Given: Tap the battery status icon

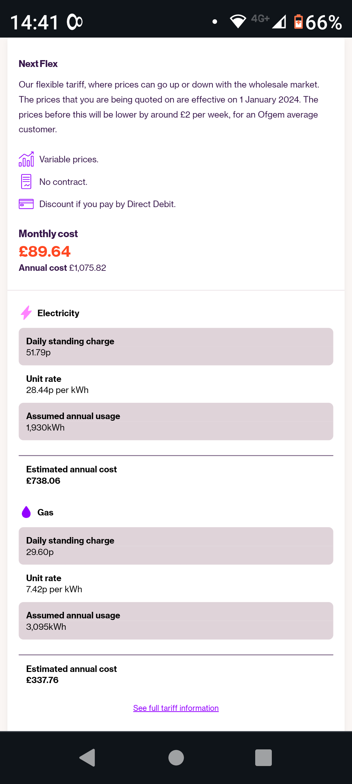Looking at the screenshot, I should [x=298, y=22].
